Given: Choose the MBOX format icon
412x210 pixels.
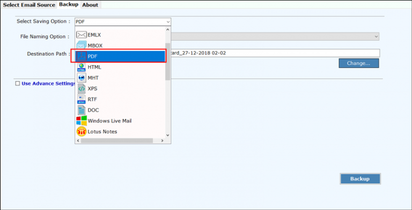Looking at the screenshot, I should 82,46.
